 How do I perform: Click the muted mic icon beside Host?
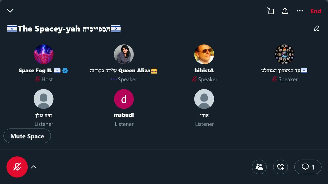(x=38, y=79)
